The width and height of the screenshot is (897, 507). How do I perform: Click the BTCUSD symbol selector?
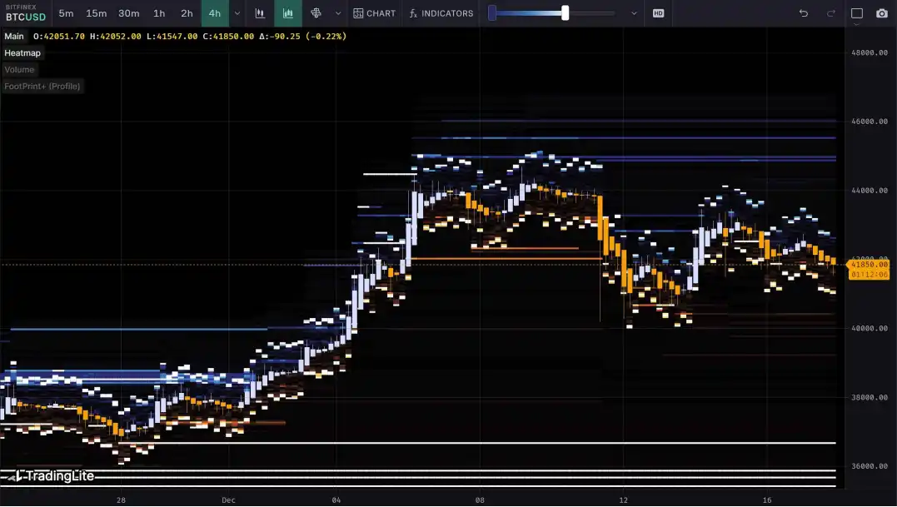click(x=26, y=16)
